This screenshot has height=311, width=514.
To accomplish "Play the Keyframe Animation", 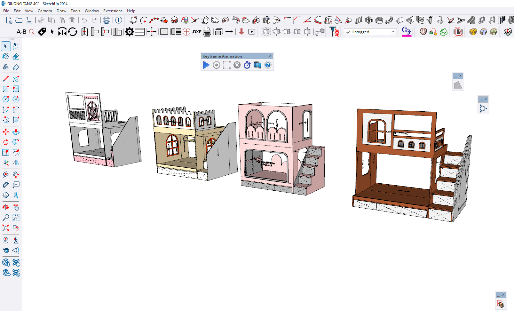I will 206,65.
